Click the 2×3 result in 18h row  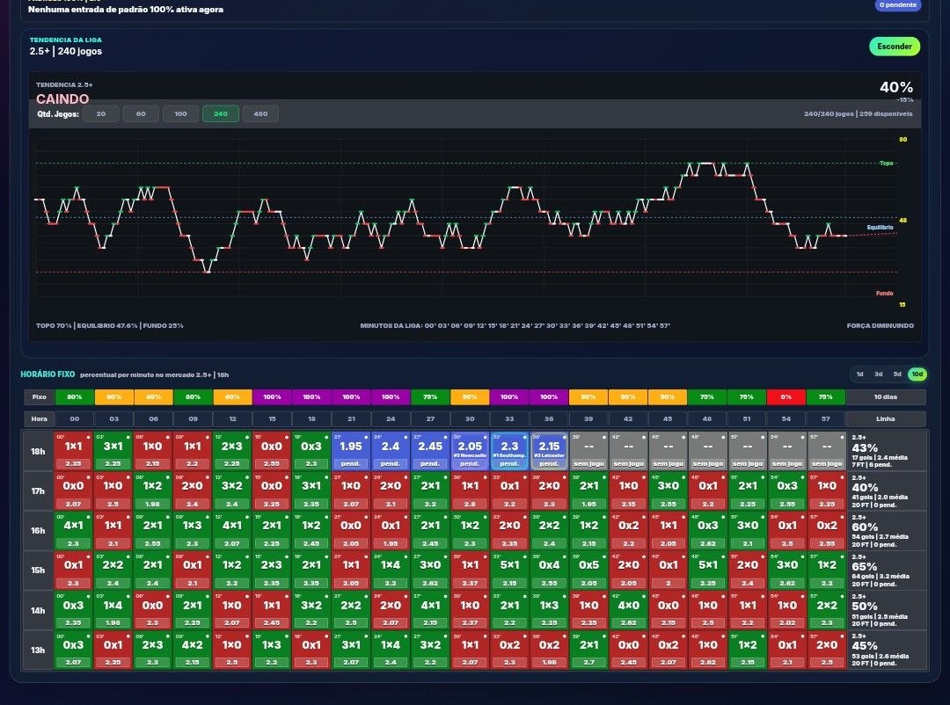pyautogui.click(x=232, y=451)
